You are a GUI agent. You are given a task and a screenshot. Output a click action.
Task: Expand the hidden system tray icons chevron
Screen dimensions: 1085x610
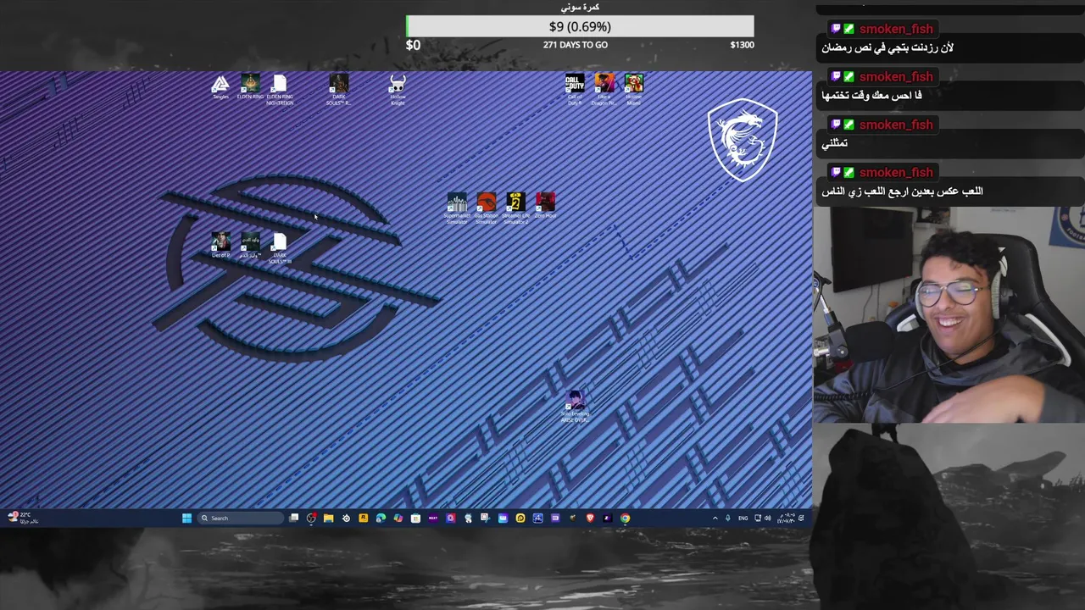coord(715,518)
